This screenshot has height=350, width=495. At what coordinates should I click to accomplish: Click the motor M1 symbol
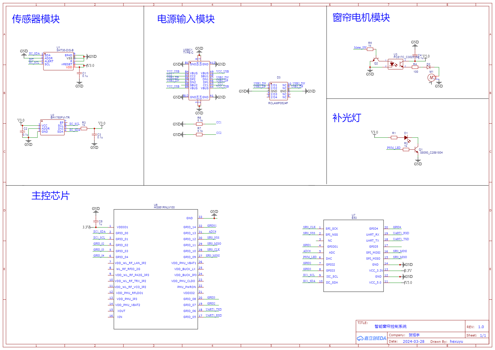(x=431, y=78)
